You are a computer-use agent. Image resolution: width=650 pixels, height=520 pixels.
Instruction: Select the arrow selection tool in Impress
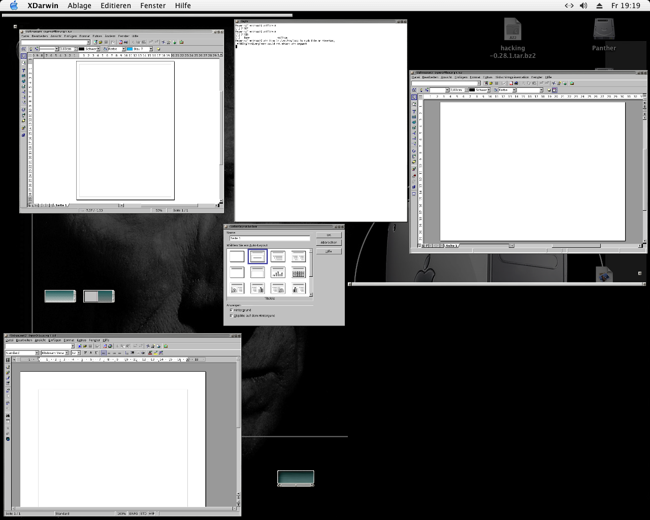[414, 97]
